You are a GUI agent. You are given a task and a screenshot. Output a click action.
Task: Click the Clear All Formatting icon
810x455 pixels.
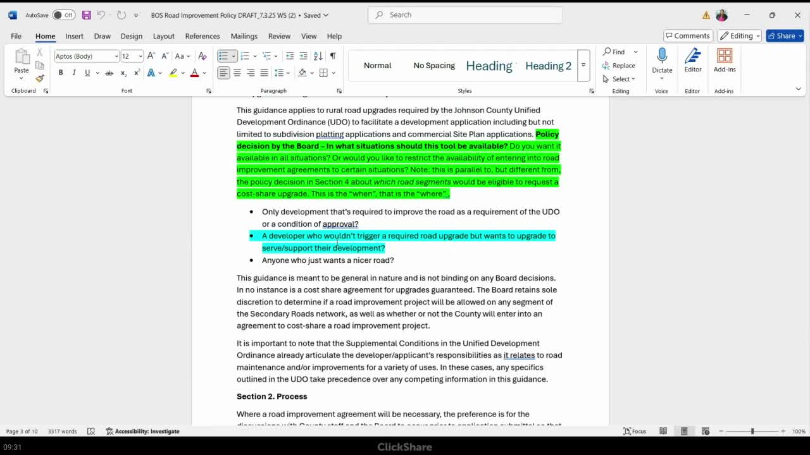(x=202, y=56)
